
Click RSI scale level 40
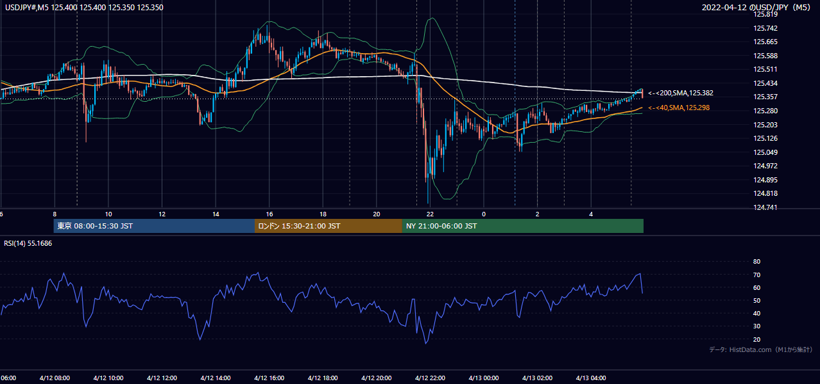(x=756, y=314)
